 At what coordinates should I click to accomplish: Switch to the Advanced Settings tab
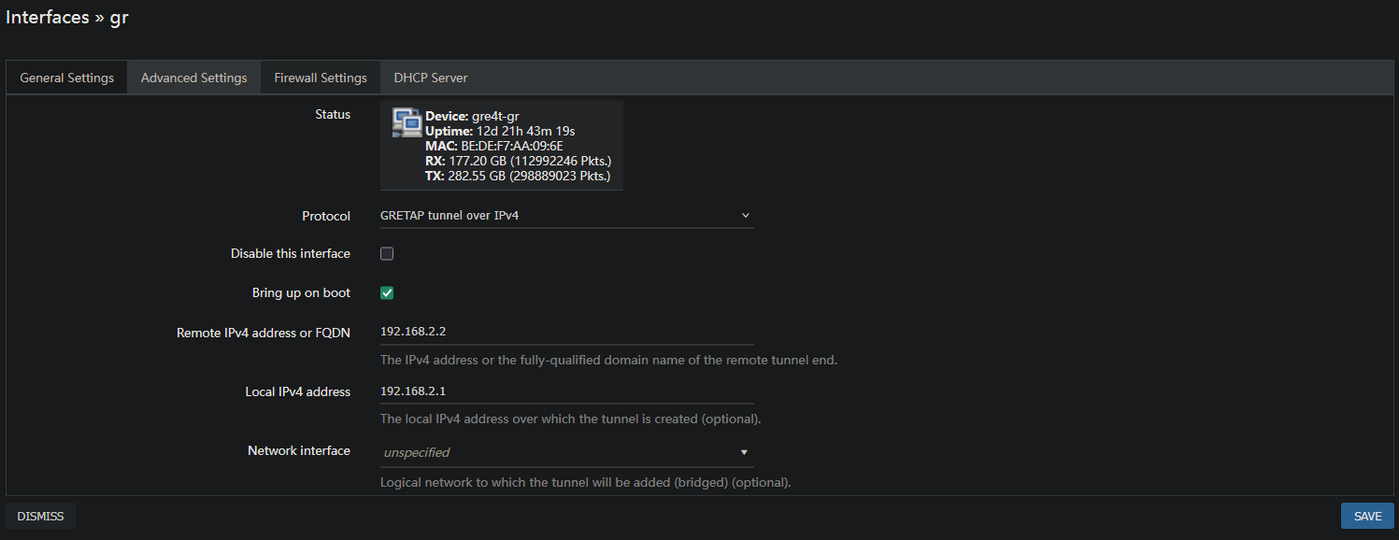pos(193,77)
